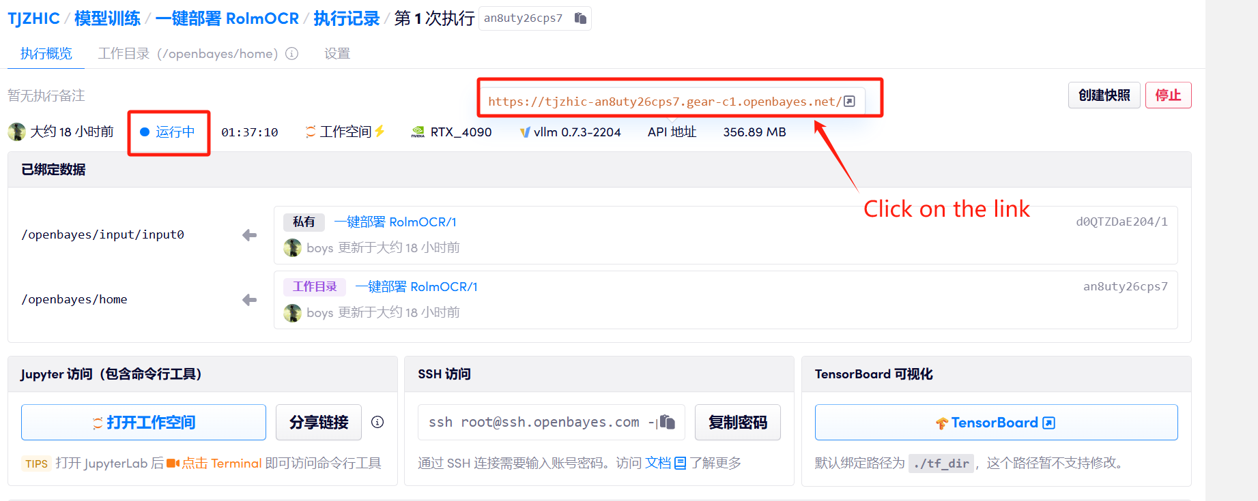Click the 356.89 MB storage value
1258x501 pixels.
point(754,132)
